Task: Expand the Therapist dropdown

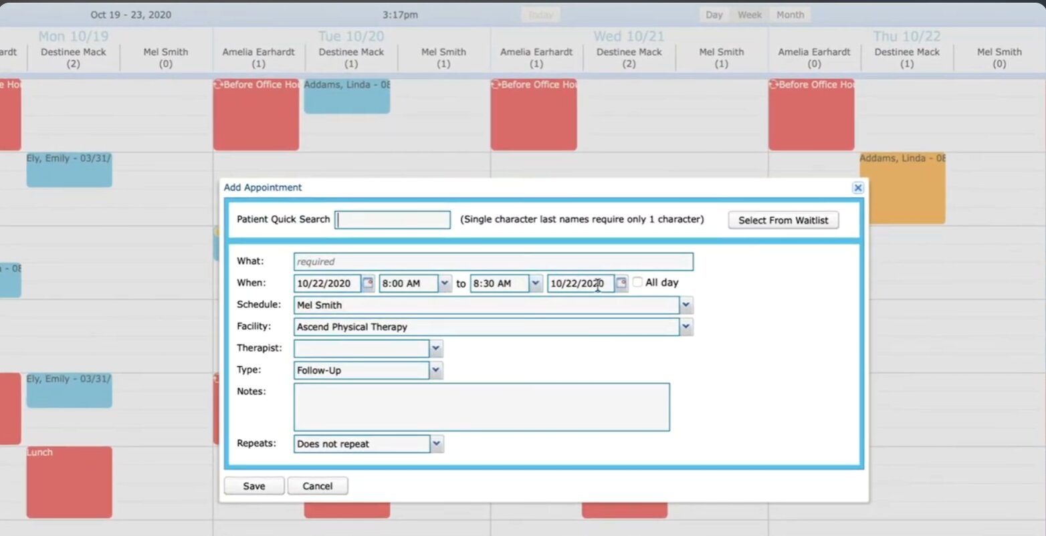Action: point(436,348)
